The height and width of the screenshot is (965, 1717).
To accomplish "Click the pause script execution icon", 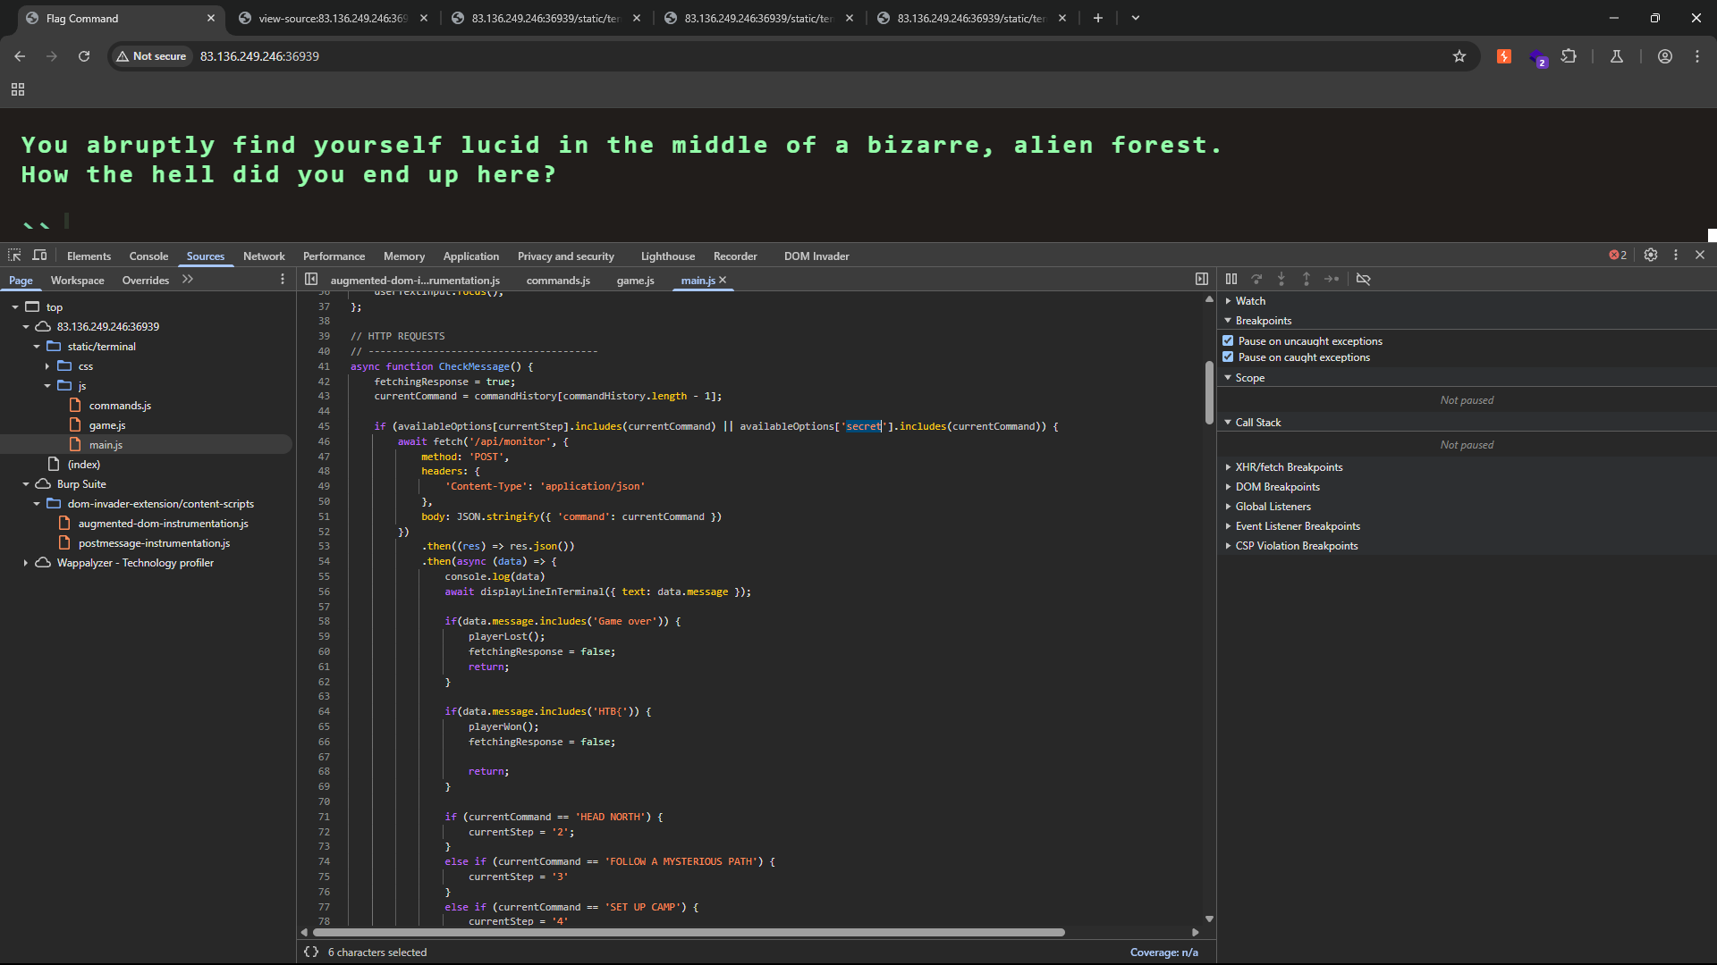I will pyautogui.click(x=1231, y=280).
